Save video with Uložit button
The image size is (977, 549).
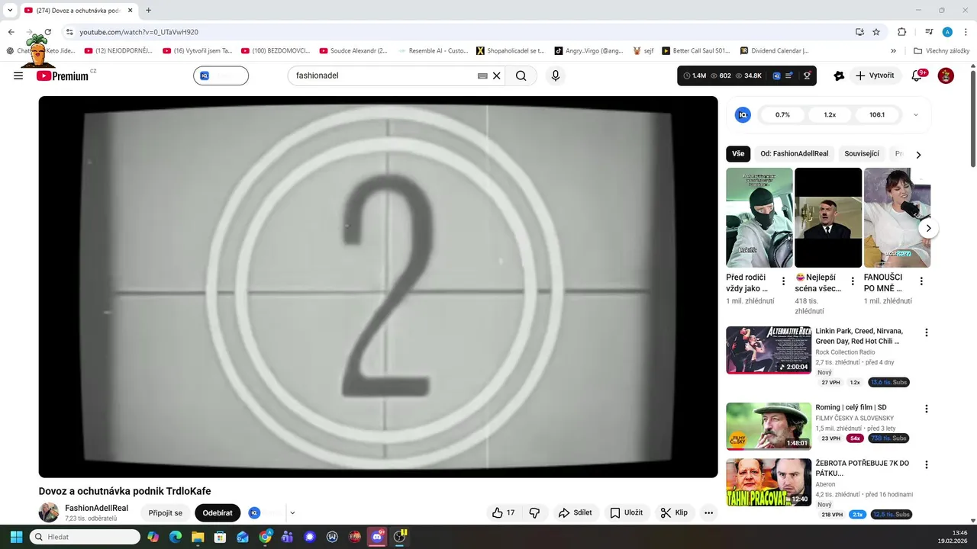(626, 513)
